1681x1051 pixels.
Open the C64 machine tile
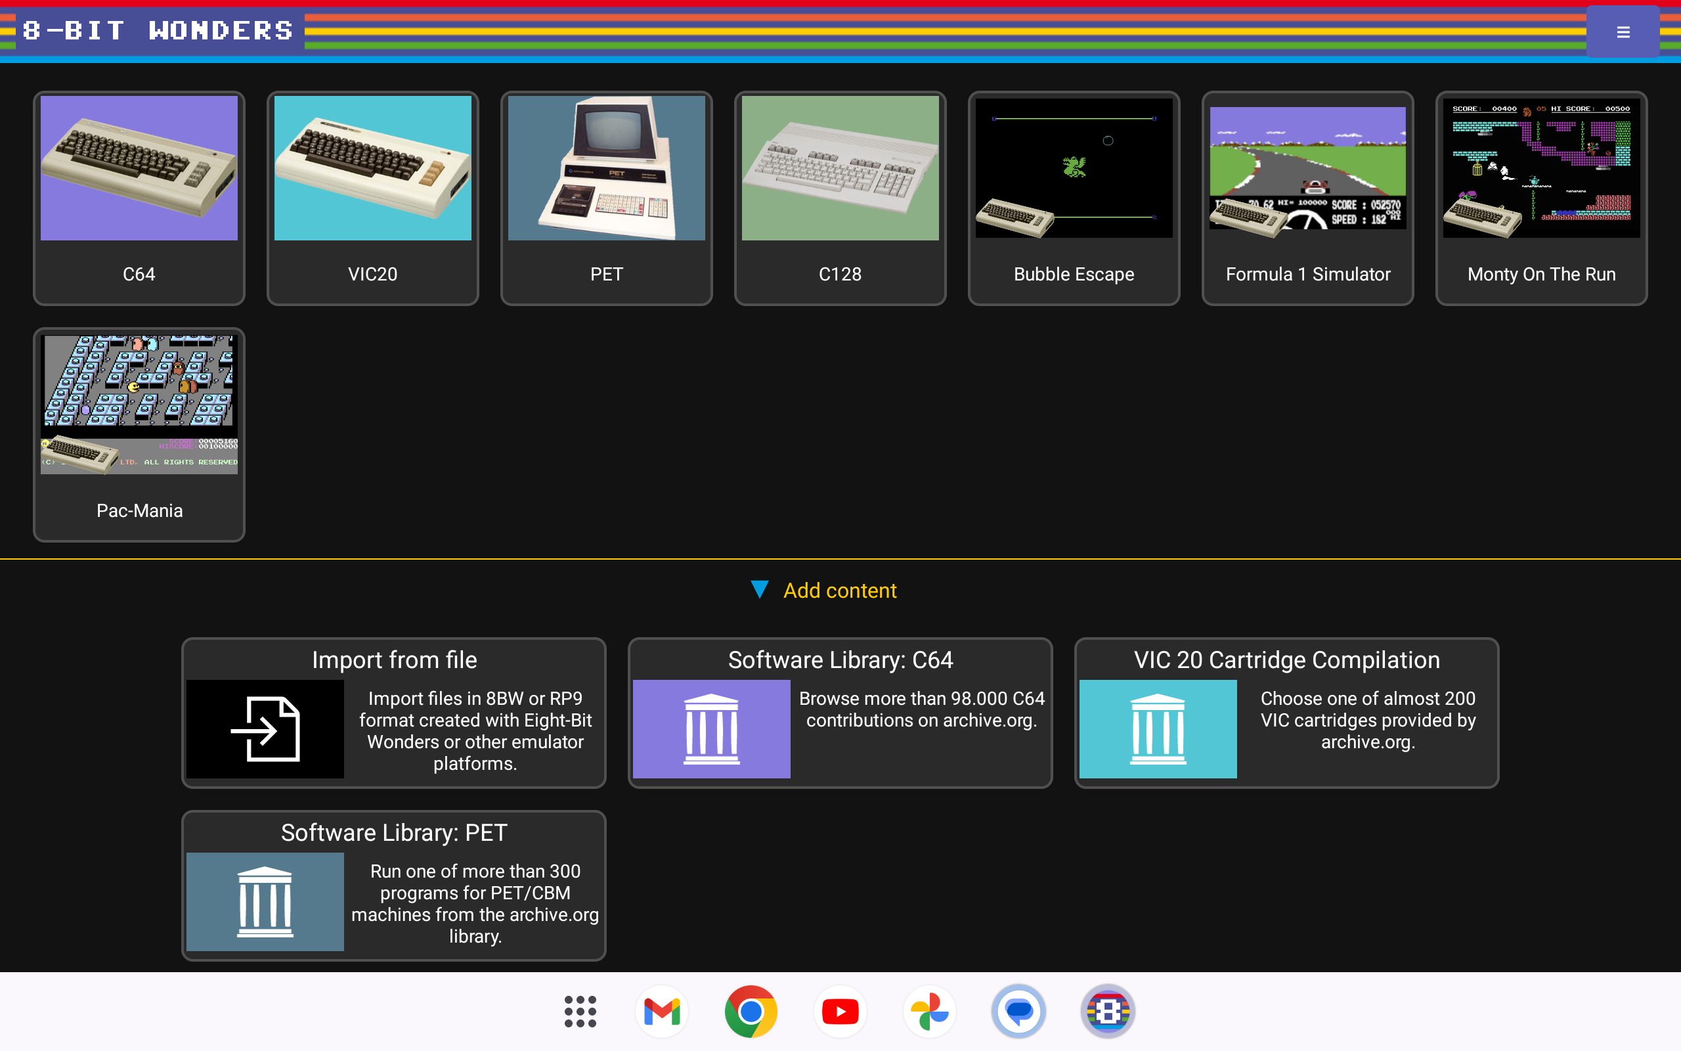click(139, 198)
